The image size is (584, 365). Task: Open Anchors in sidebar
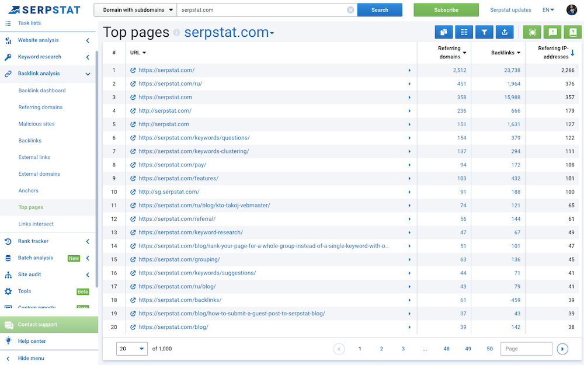pos(28,191)
